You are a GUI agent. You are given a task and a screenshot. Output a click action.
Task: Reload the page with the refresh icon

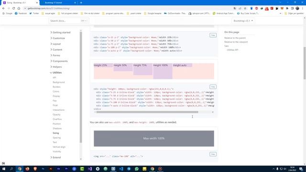tap(14, 9)
